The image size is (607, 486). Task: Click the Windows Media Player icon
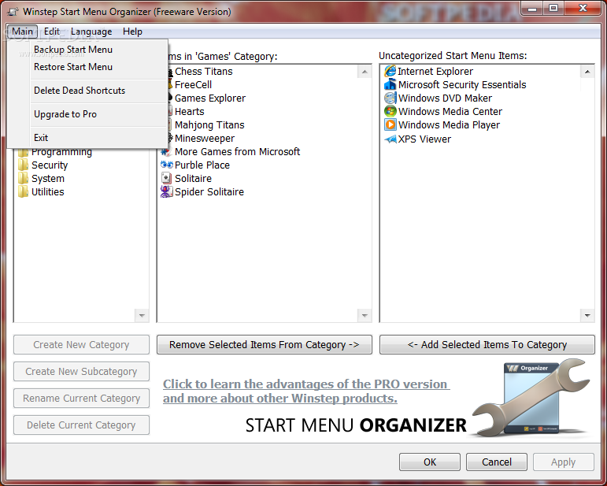pos(390,124)
